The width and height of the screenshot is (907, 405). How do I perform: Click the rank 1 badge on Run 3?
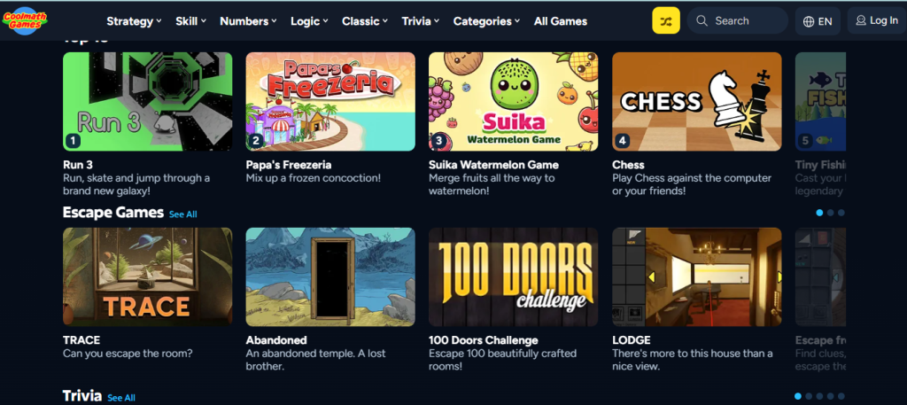73,140
